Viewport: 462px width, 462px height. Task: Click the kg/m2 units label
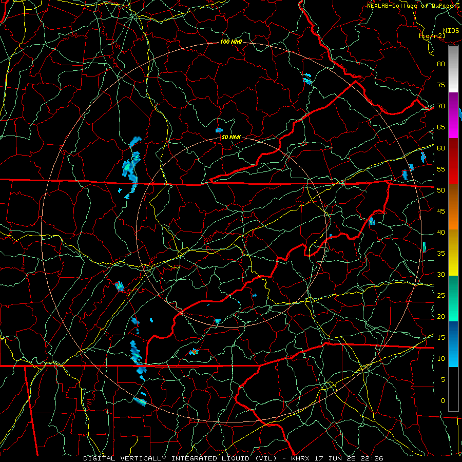[432, 36]
